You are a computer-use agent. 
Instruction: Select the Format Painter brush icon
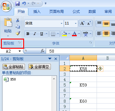click(x=18, y=33)
